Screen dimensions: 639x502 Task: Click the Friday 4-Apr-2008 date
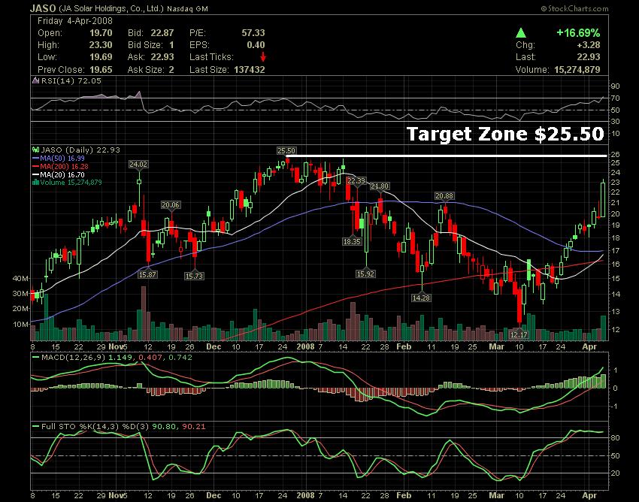(75, 21)
